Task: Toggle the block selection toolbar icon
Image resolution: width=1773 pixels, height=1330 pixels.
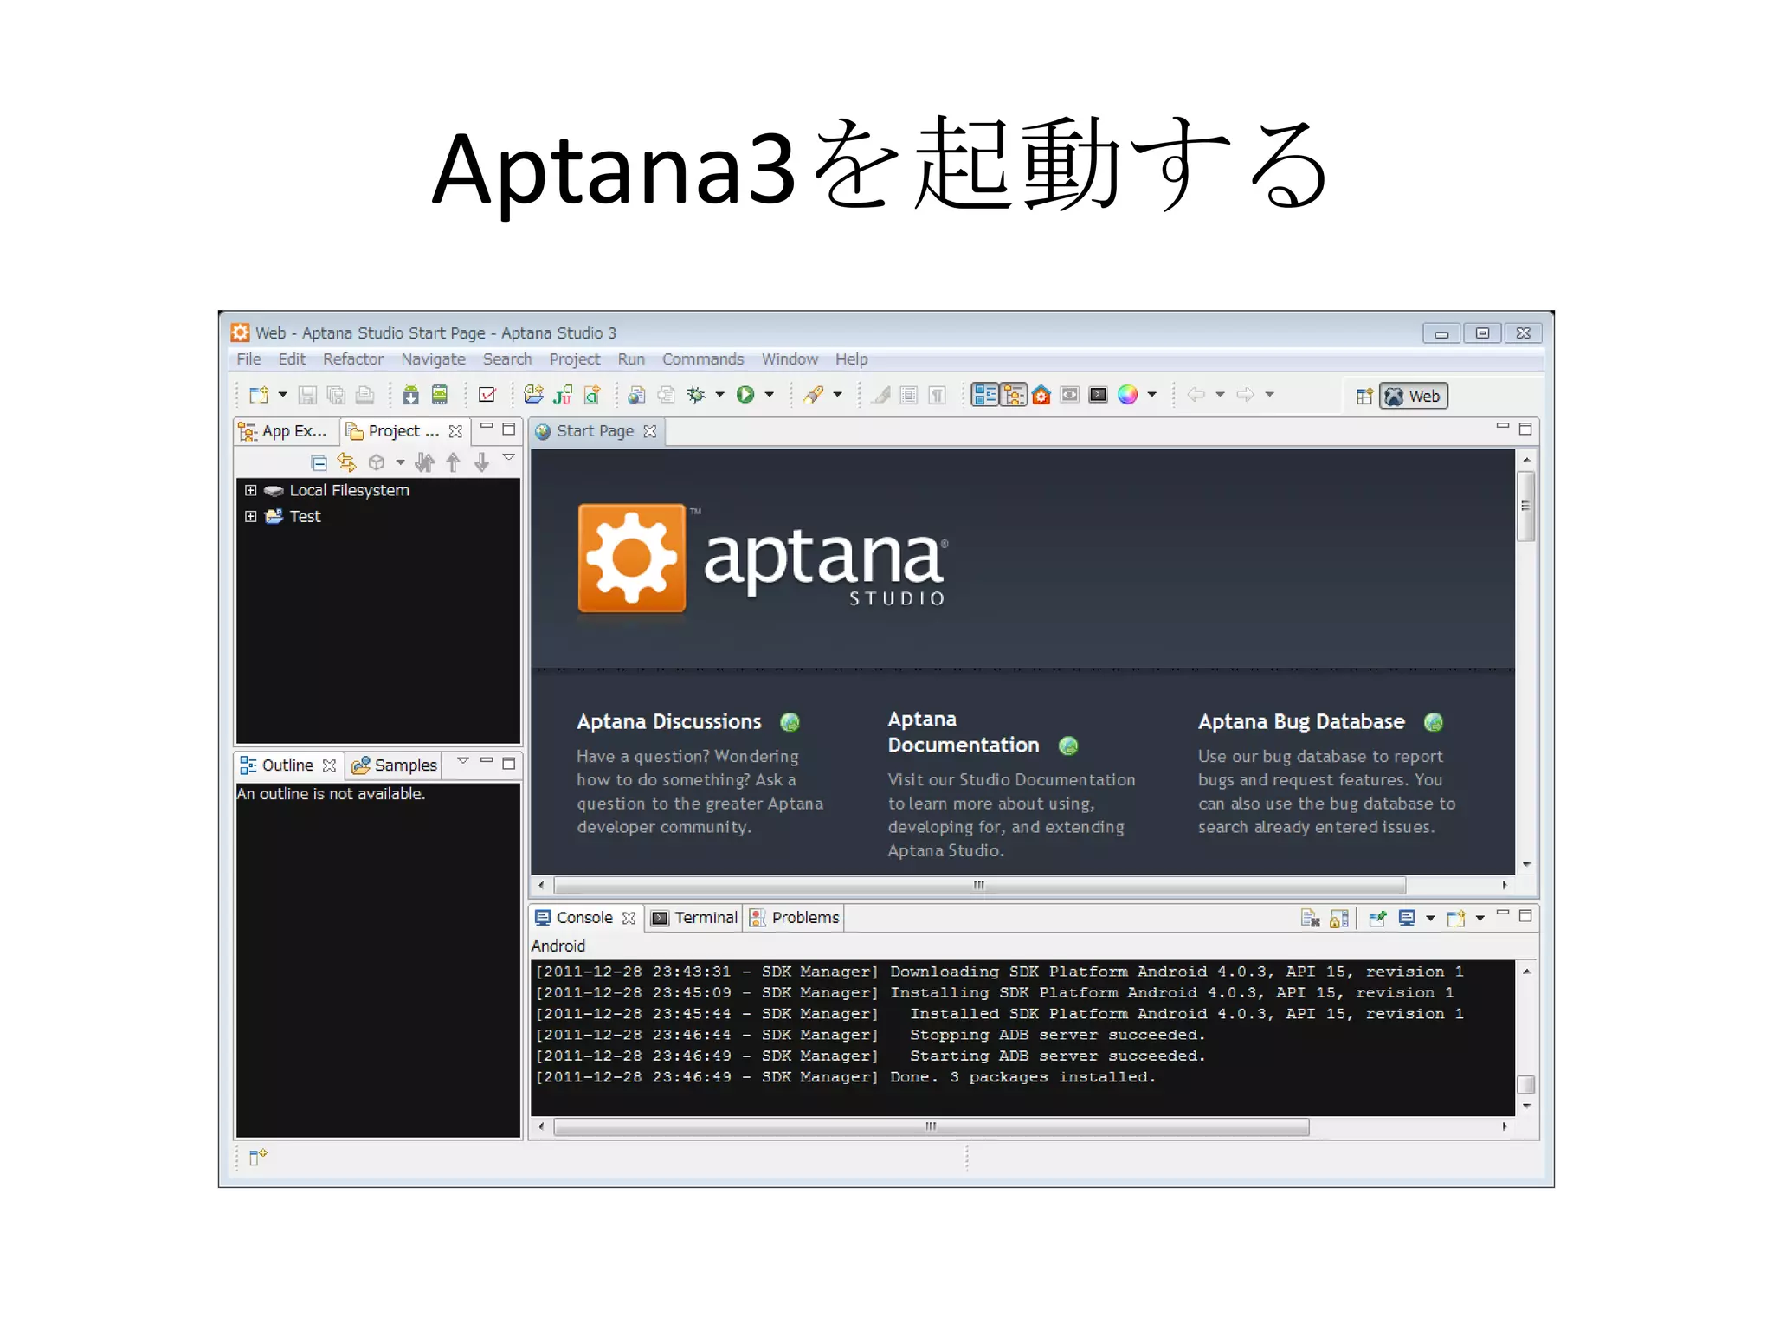Action: pyautogui.click(x=909, y=396)
